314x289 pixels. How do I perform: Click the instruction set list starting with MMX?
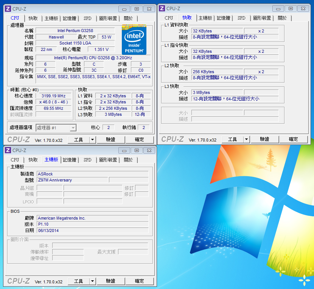[93, 79]
